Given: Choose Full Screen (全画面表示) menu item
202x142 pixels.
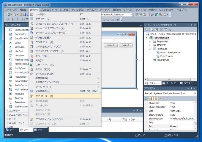Looking at the screenshot, I should click(x=65, y=91).
